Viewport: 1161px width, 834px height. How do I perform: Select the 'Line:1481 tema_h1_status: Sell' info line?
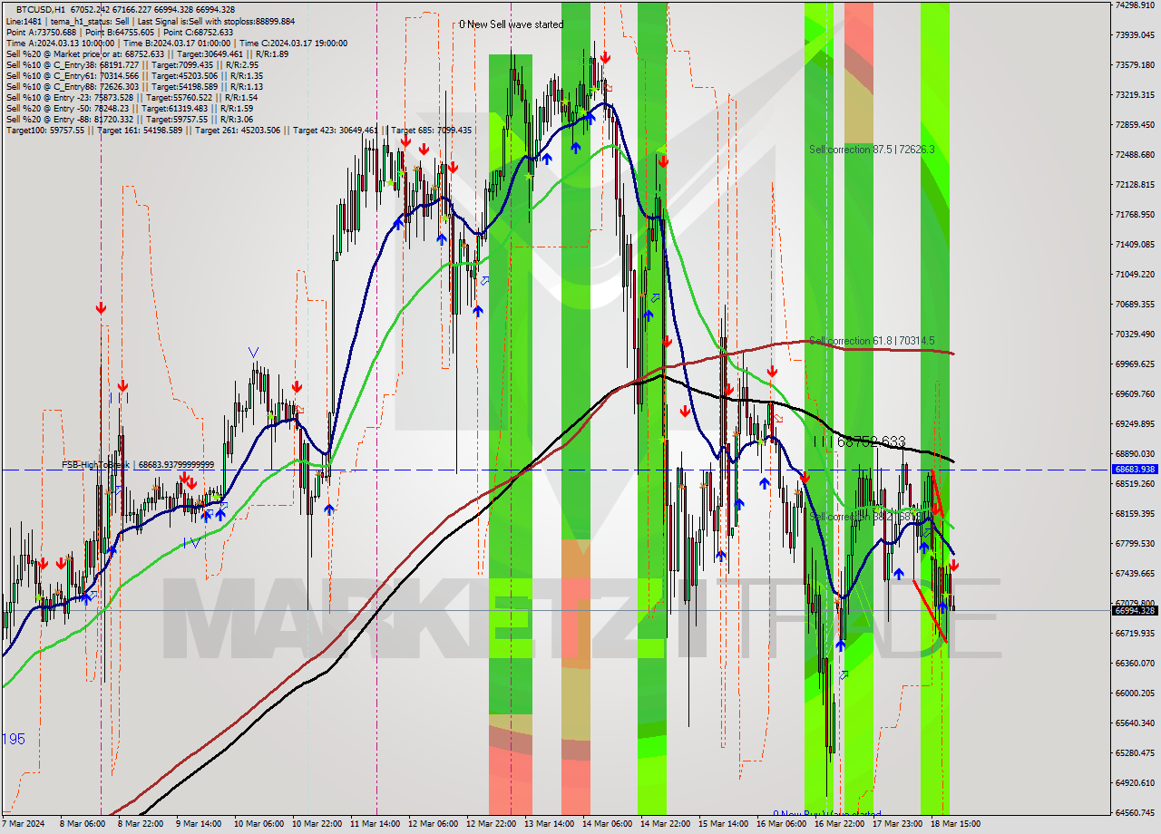[151, 21]
